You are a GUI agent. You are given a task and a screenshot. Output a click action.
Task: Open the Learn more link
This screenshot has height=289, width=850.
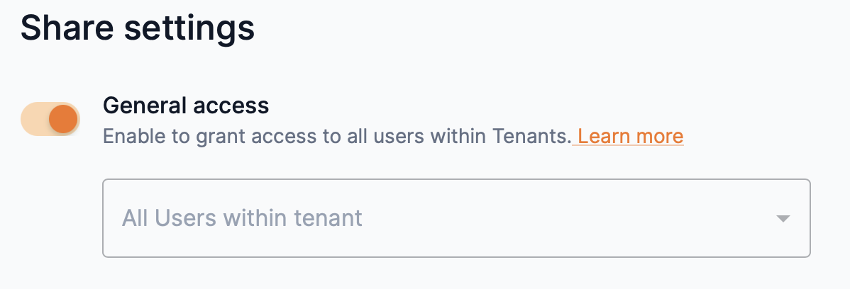[631, 136]
